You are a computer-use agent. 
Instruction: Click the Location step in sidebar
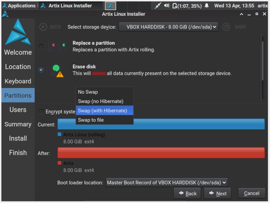pos(18,67)
